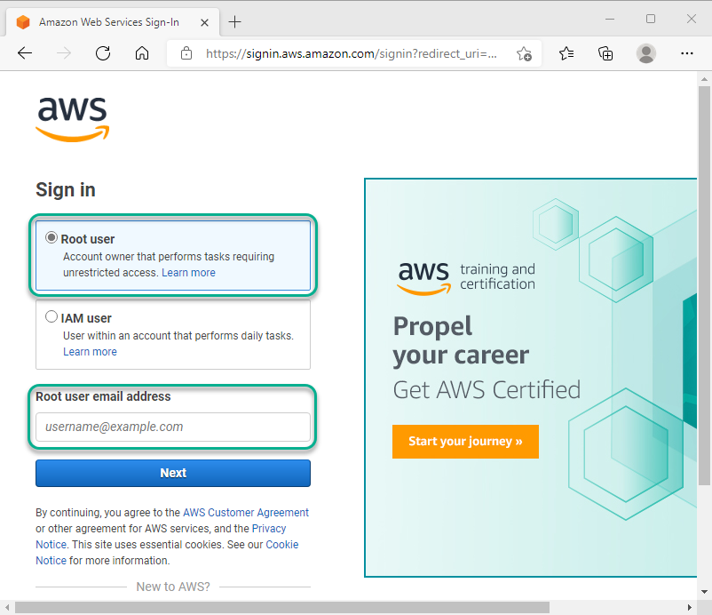Viewport: 712px width, 615px height.
Task: Focus the Root user email address field
Action: click(173, 427)
